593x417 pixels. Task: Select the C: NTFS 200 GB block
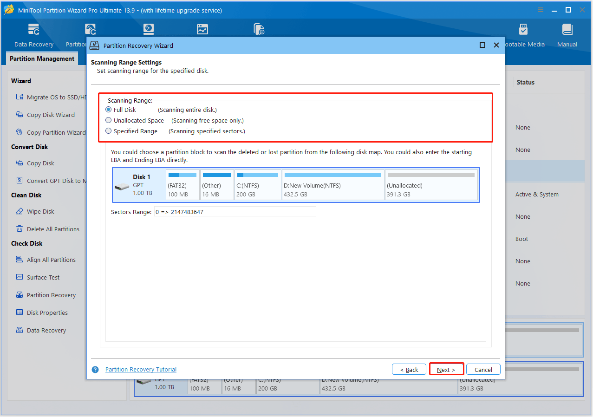pos(258,185)
